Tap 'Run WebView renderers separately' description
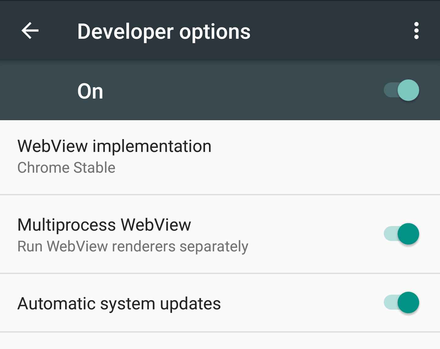This screenshot has height=349, width=440. point(133,246)
